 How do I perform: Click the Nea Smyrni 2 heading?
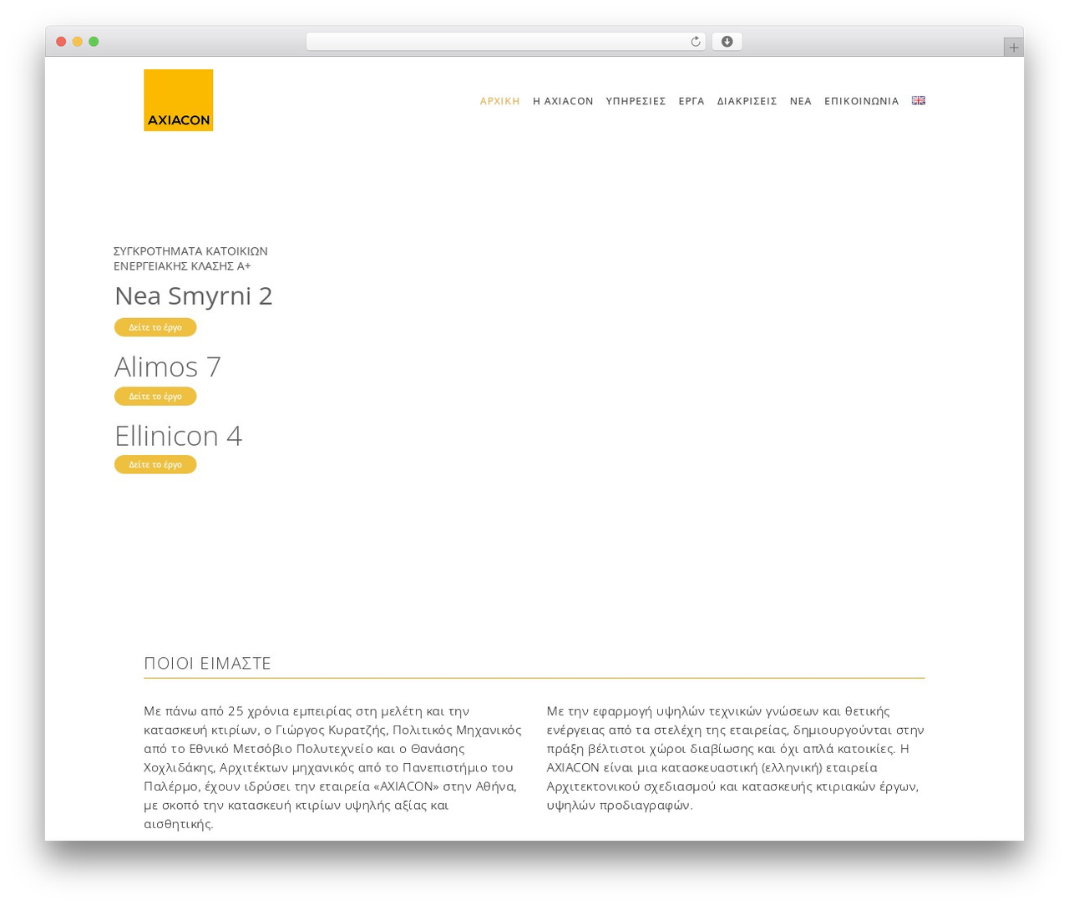tap(193, 296)
